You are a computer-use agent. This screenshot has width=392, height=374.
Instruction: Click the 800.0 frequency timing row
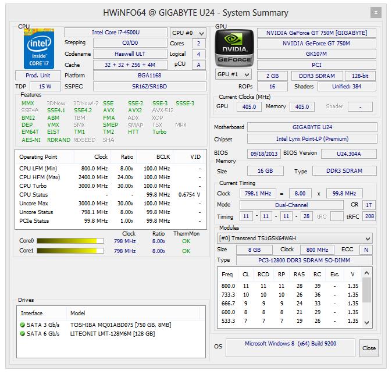(x=290, y=286)
